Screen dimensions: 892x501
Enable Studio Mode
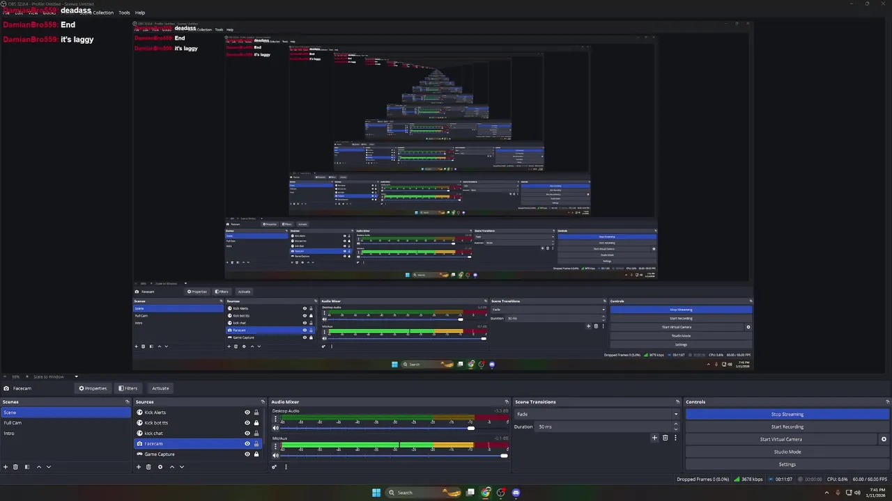click(787, 452)
